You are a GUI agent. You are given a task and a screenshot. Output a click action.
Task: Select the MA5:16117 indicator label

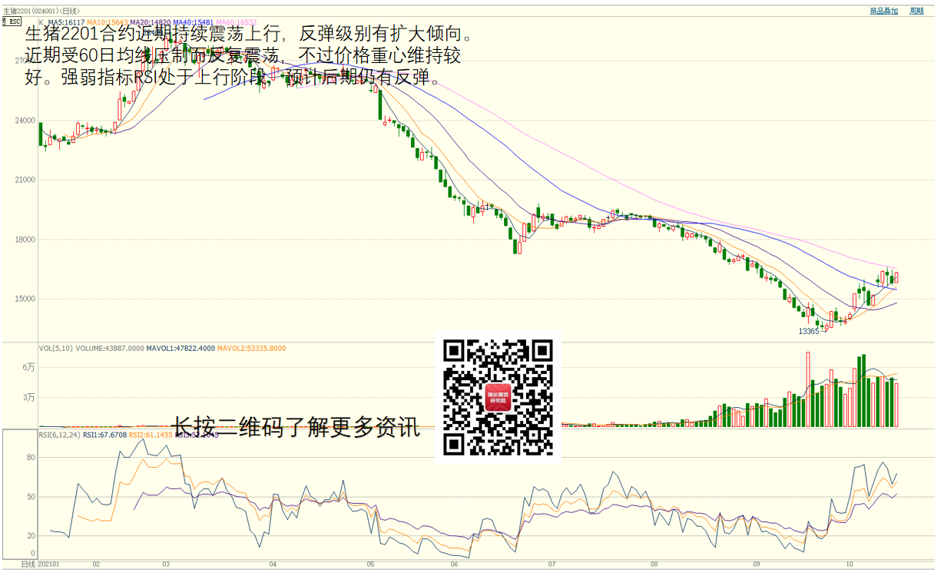coord(66,23)
